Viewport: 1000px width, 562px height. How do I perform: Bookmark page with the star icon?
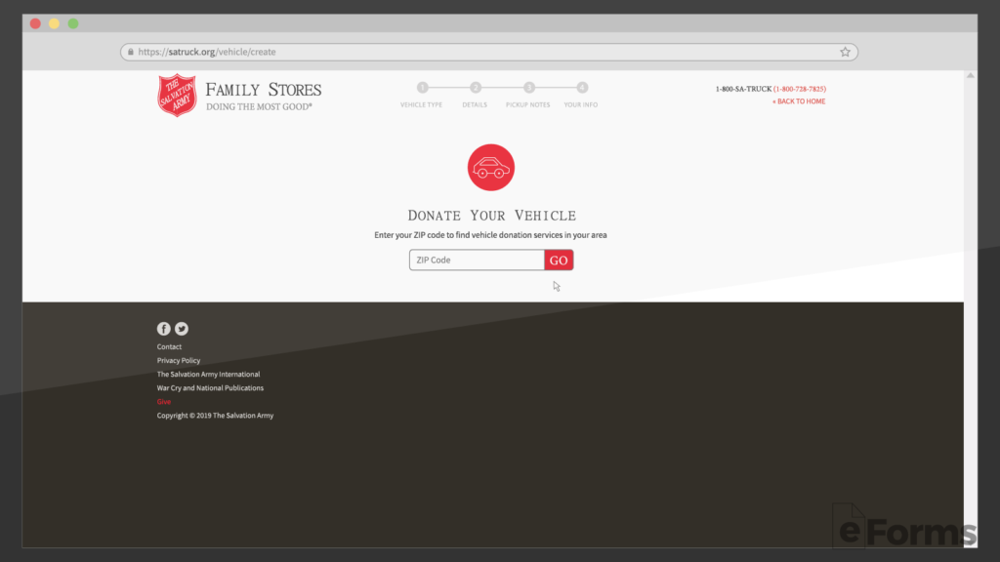[845, 52]
